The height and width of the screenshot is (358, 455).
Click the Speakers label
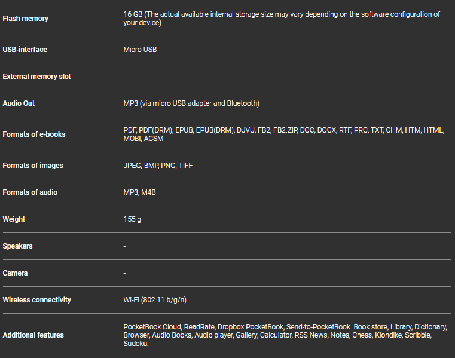click(17, 246)
